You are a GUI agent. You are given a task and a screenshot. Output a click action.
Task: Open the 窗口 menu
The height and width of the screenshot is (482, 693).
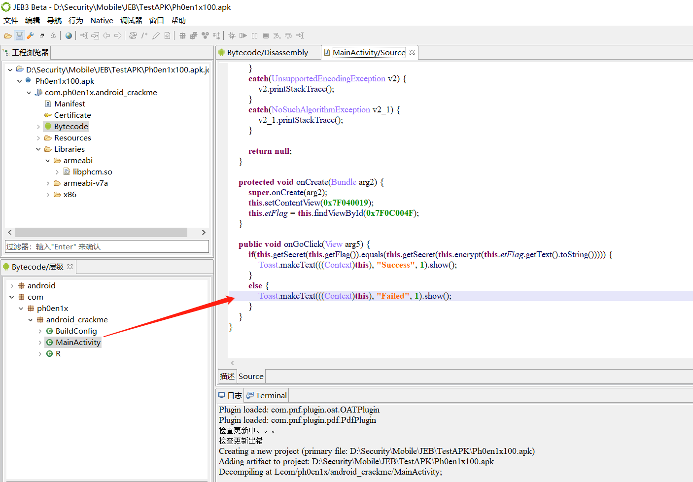(157, 20)
